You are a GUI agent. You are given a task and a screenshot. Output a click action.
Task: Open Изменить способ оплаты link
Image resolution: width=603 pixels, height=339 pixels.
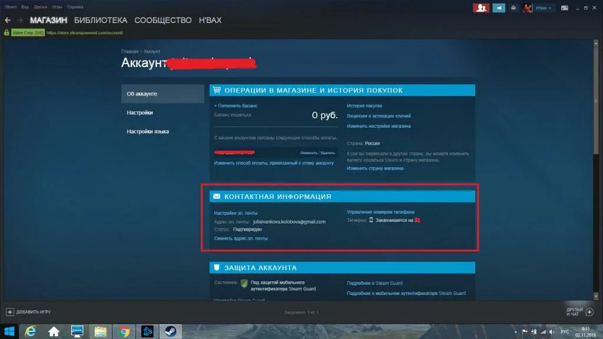tap(274, 163)
